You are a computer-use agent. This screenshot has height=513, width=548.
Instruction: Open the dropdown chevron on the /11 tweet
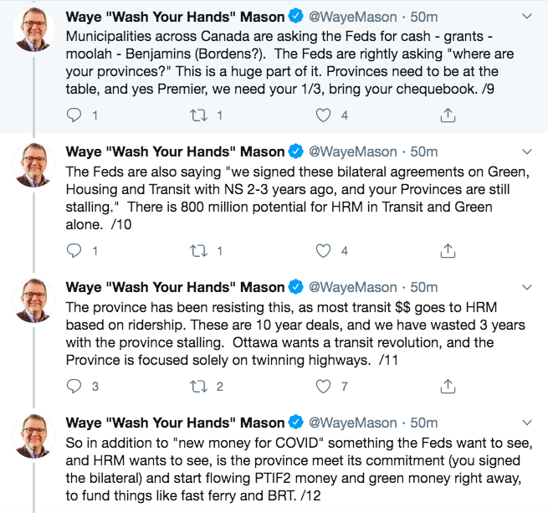[x=526, y=287]
